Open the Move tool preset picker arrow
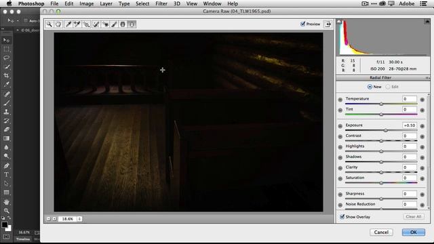434x244 pixels. pos(18,21)
